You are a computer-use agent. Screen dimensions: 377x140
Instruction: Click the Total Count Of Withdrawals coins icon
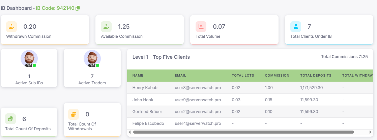(x=73, y=114)
